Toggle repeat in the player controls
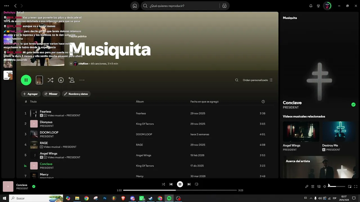This screenshot has height=202, width=360. [197, 184]
